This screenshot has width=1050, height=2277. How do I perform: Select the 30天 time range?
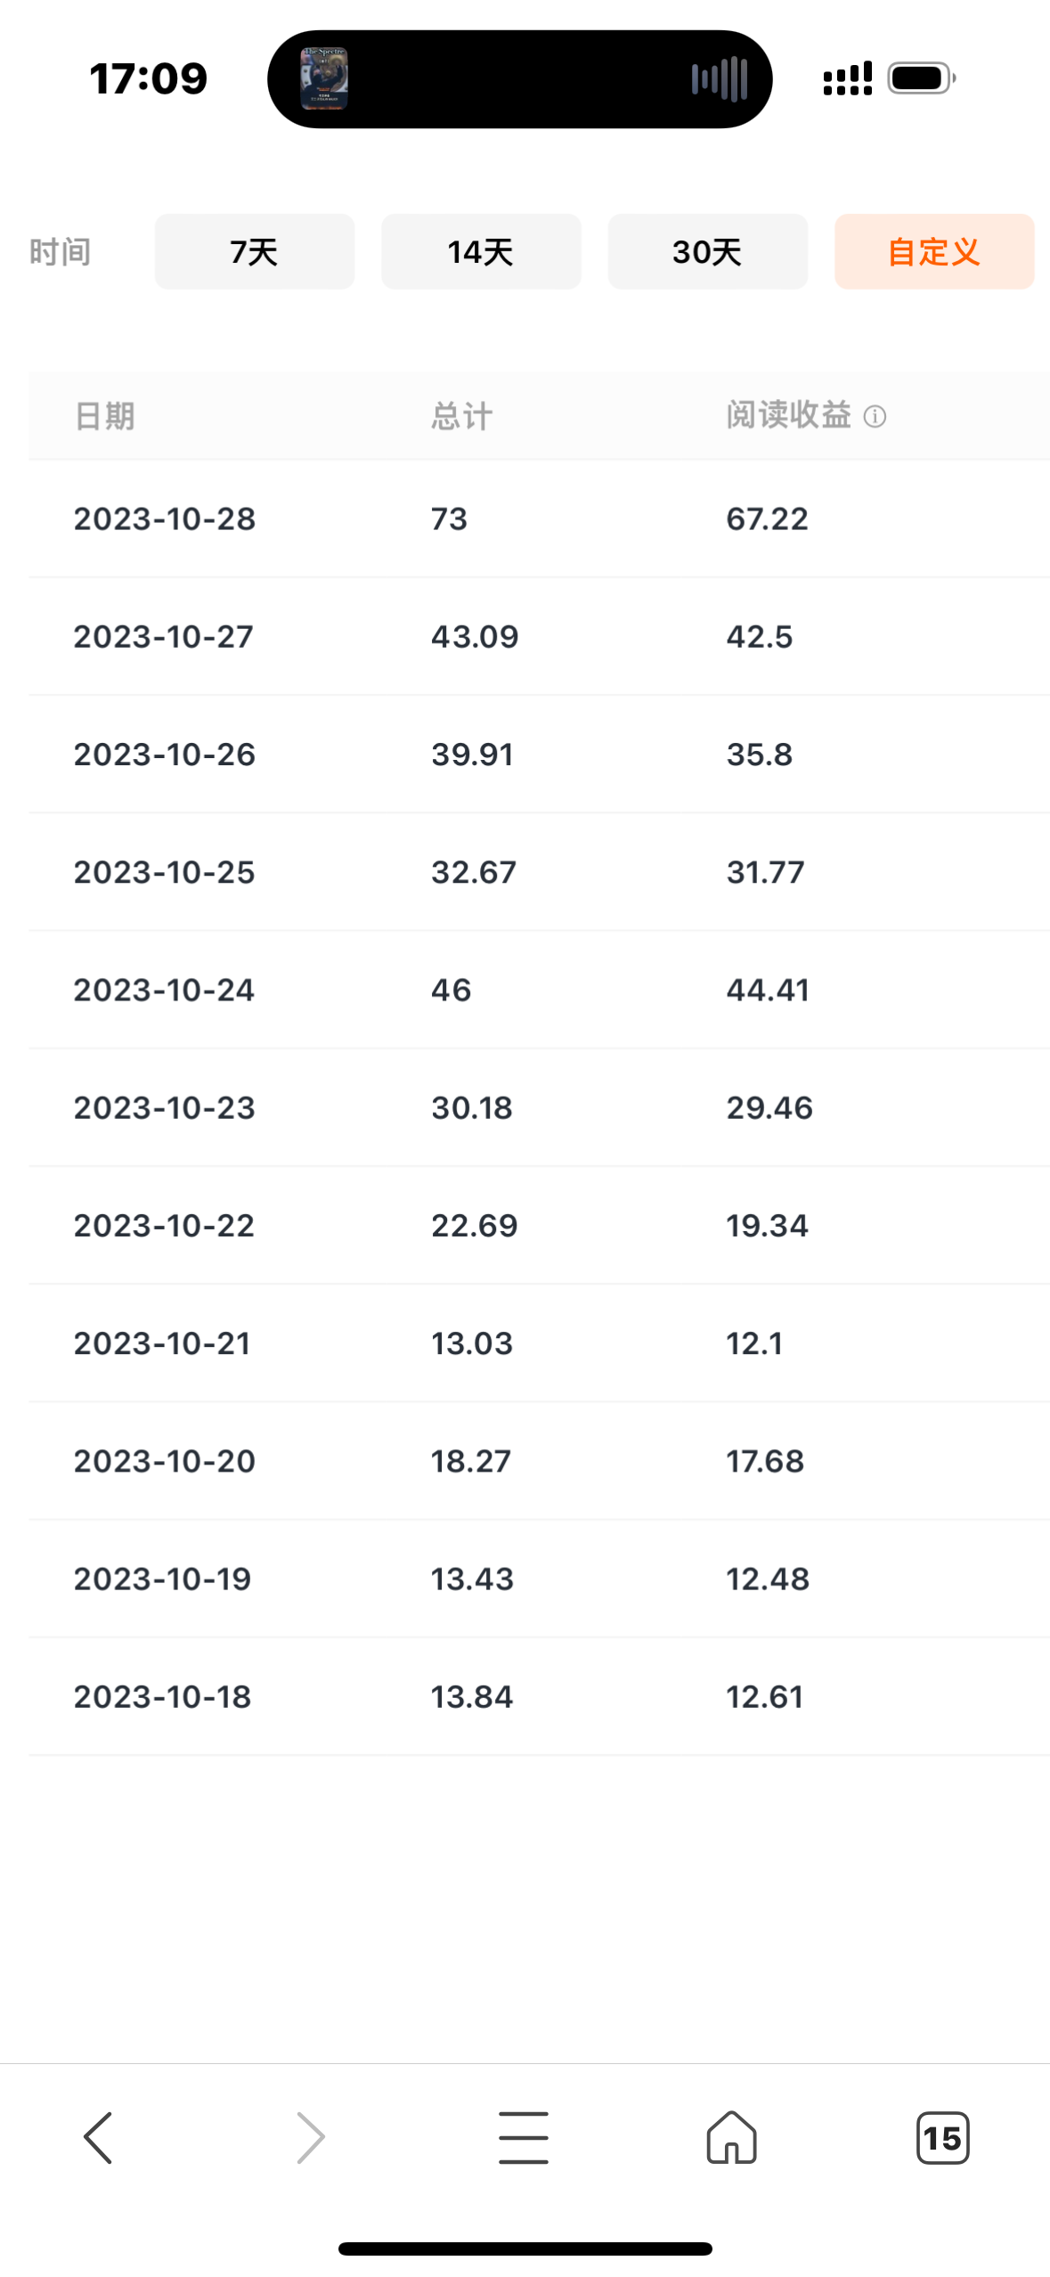(x=708, y=251)
